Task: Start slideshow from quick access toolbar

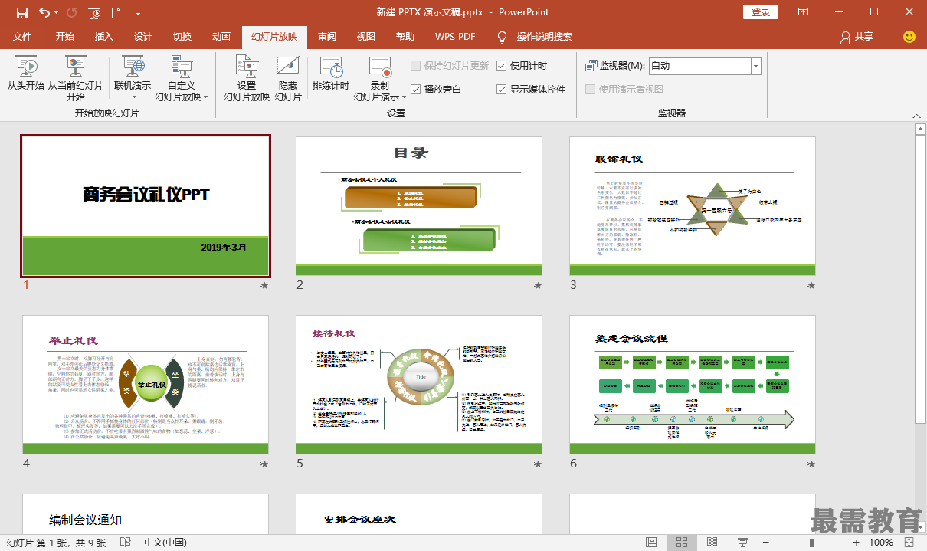Action: [x=94, y=12]
